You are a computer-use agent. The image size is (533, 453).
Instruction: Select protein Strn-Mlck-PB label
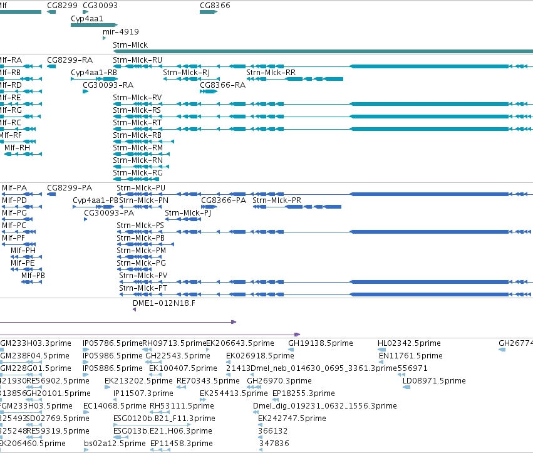tap(141, 238)
